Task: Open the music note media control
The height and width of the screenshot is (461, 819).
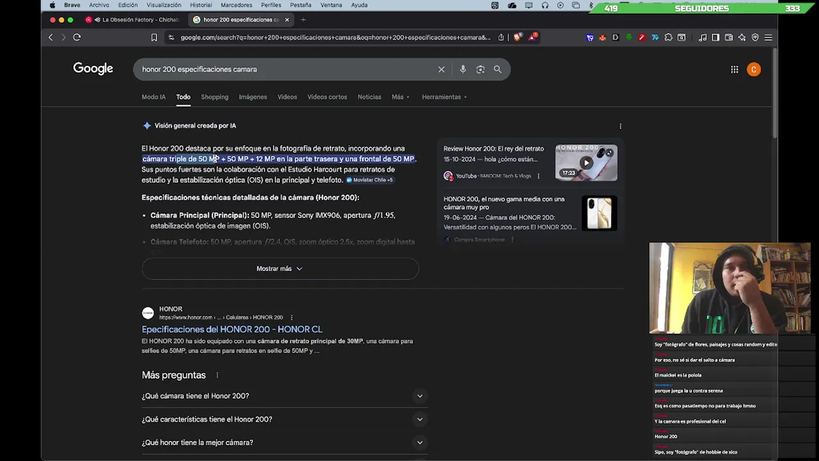Action: point(703,37)
